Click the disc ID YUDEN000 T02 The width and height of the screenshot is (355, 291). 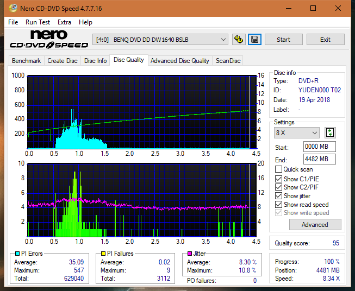point(320,90)
